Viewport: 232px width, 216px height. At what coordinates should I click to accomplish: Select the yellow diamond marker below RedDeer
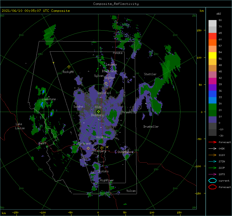[x=106, y=83]
